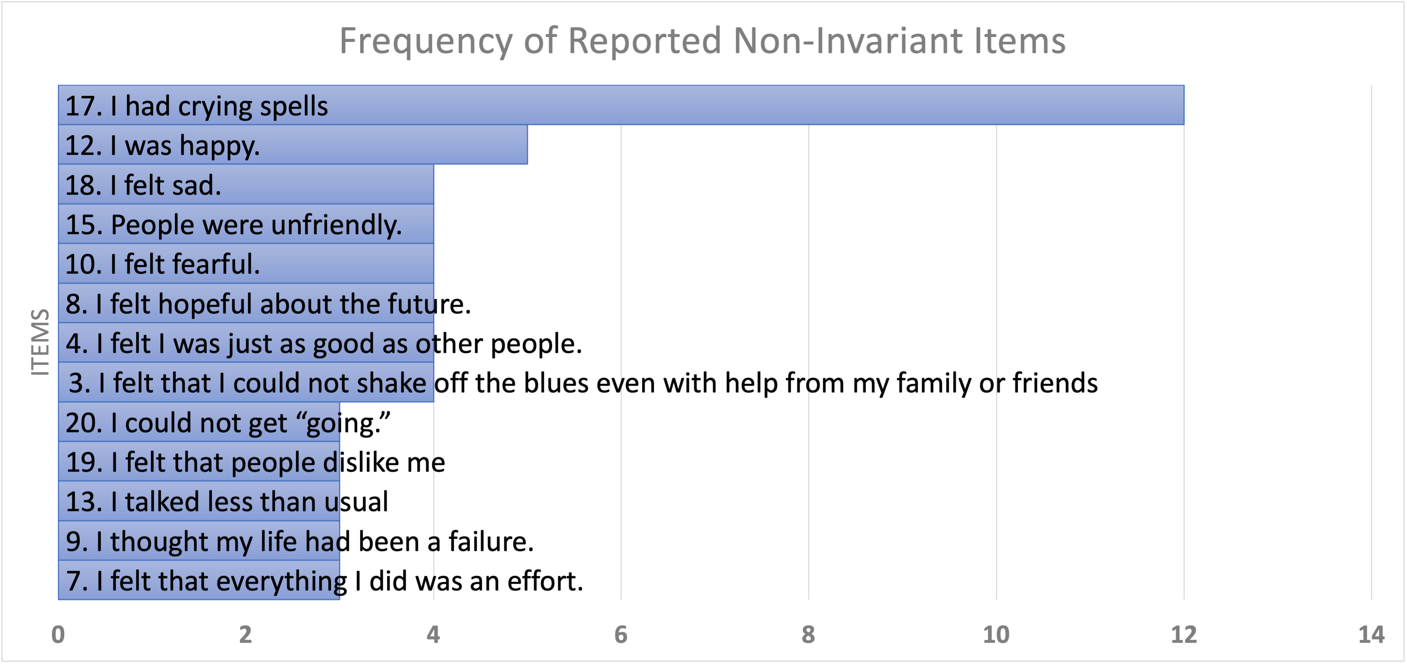The image size is (1407, 664).
Task: Click the '20. I could not get going' bar
Action: tap(199, 422)
